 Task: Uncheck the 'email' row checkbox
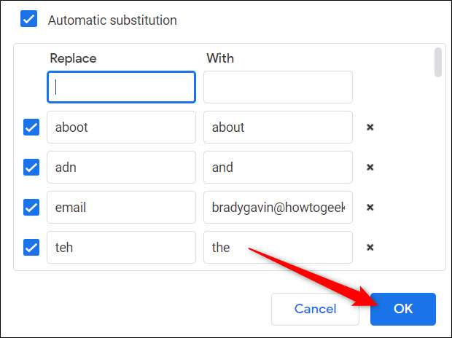[31, 208]
